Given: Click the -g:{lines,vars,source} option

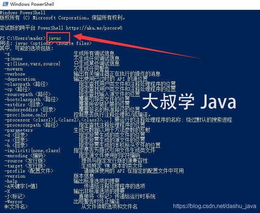Looking at the screenshot, I should click(32, 64).
